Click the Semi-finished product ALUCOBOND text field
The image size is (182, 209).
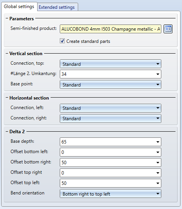[x=110, y=29]
